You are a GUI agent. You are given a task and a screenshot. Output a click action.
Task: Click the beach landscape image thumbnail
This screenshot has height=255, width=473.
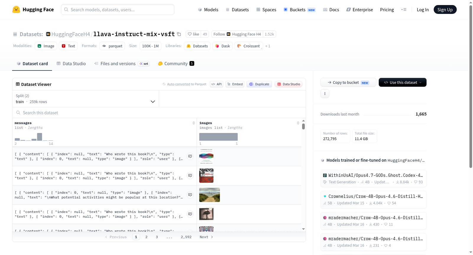pyautogui.click(x=210, y=195)
